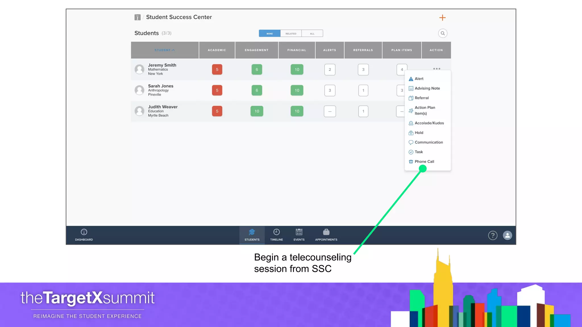Switch student filter to MINE

[269, 33]
